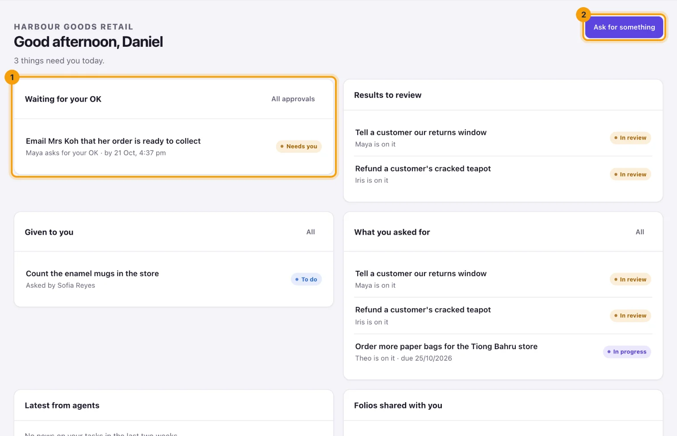Click In review badge for asked returns window
Viewport: 677px width, 436px height.
point(630,279)
